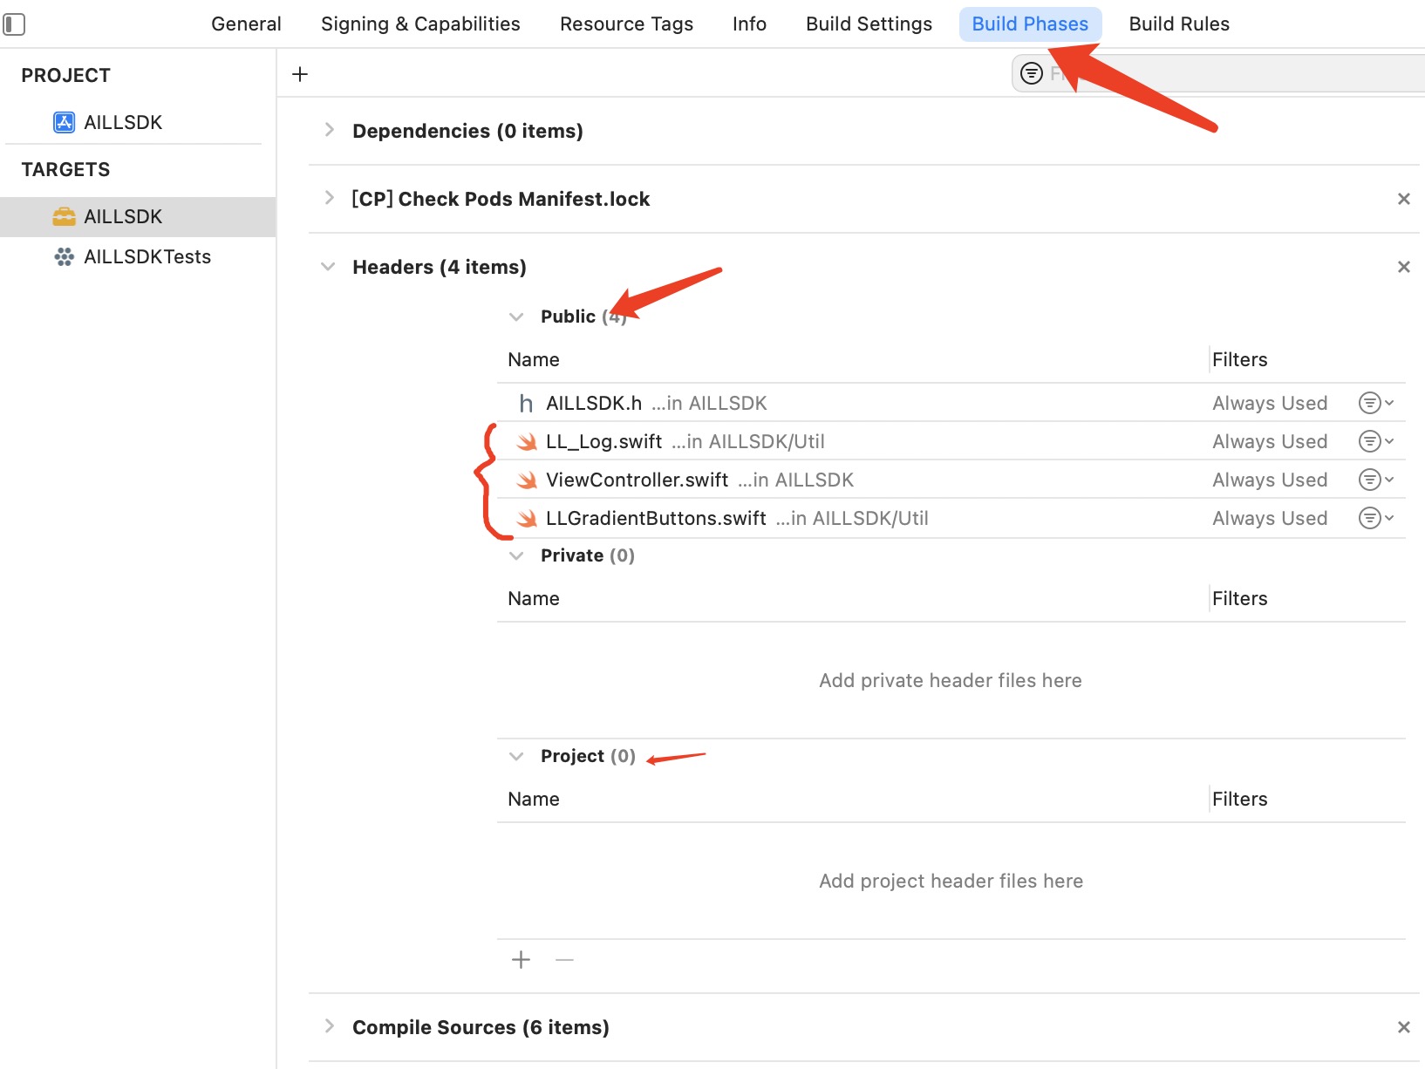
Task: Delete the Check Pods Manifest.lock phase
Action: tap(1404, 199)
